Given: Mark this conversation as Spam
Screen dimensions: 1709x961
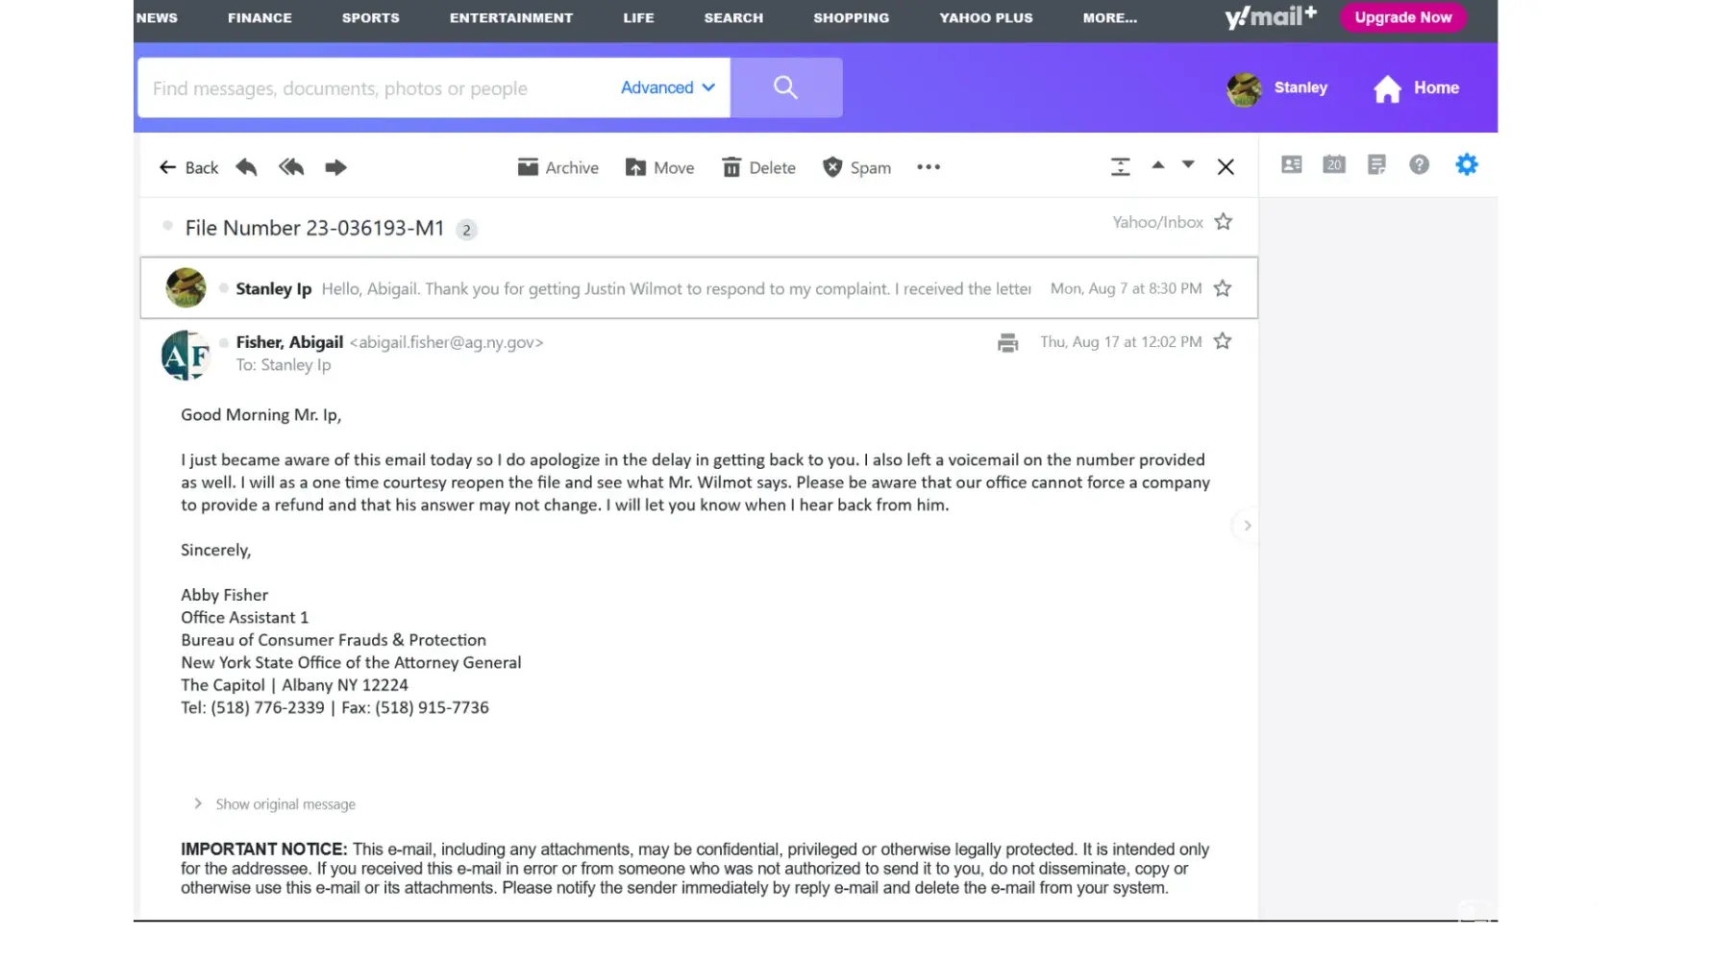Looking at the screenshot, I should [856, 167].
